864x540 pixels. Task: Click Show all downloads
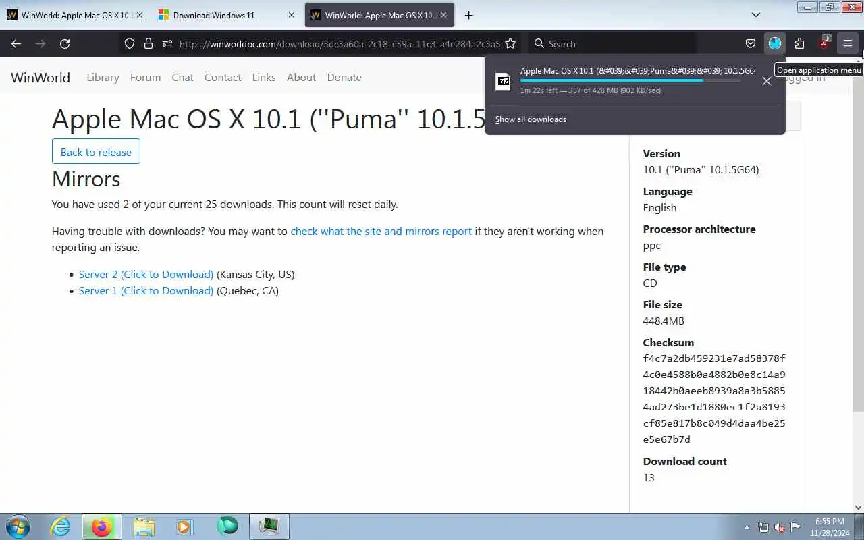pos(531,119)
